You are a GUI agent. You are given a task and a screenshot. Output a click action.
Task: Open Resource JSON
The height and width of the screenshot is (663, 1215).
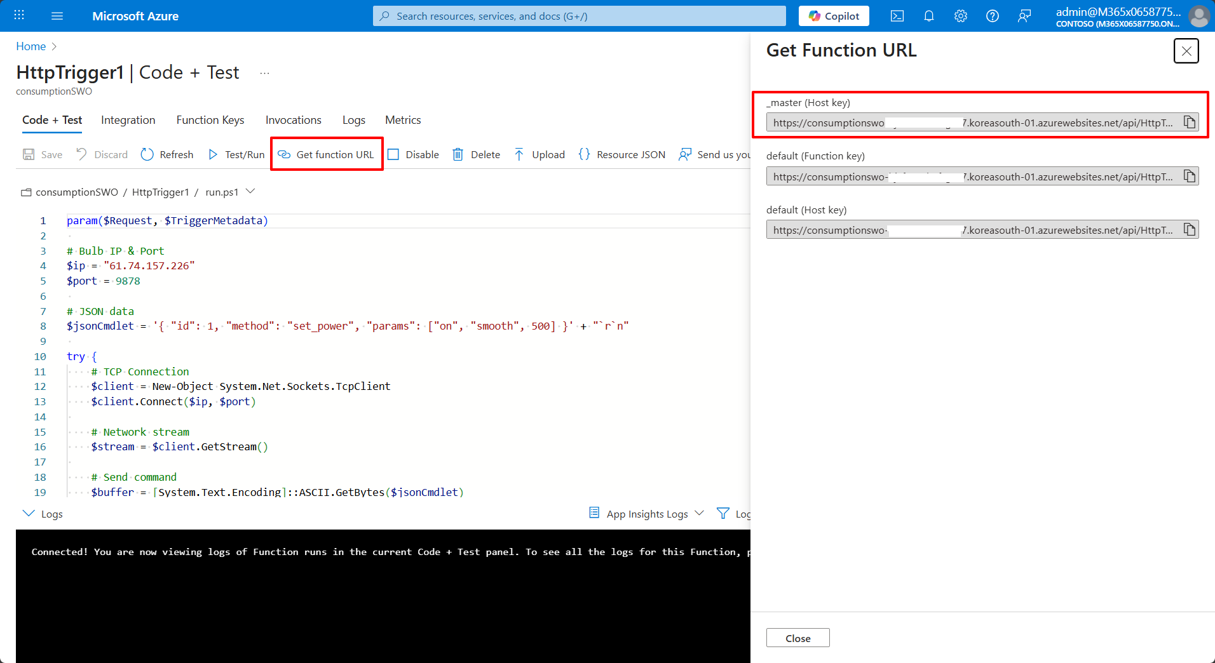(622, 154)
